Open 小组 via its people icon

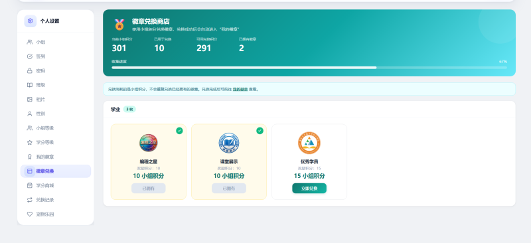[x=30, y=42]
